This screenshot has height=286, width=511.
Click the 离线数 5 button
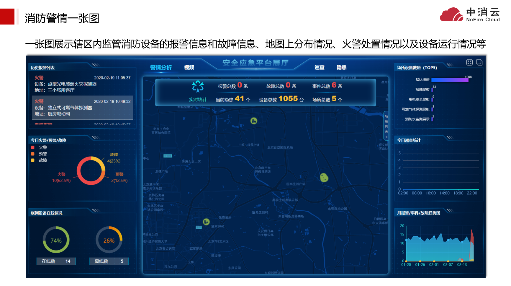[109, 261]
